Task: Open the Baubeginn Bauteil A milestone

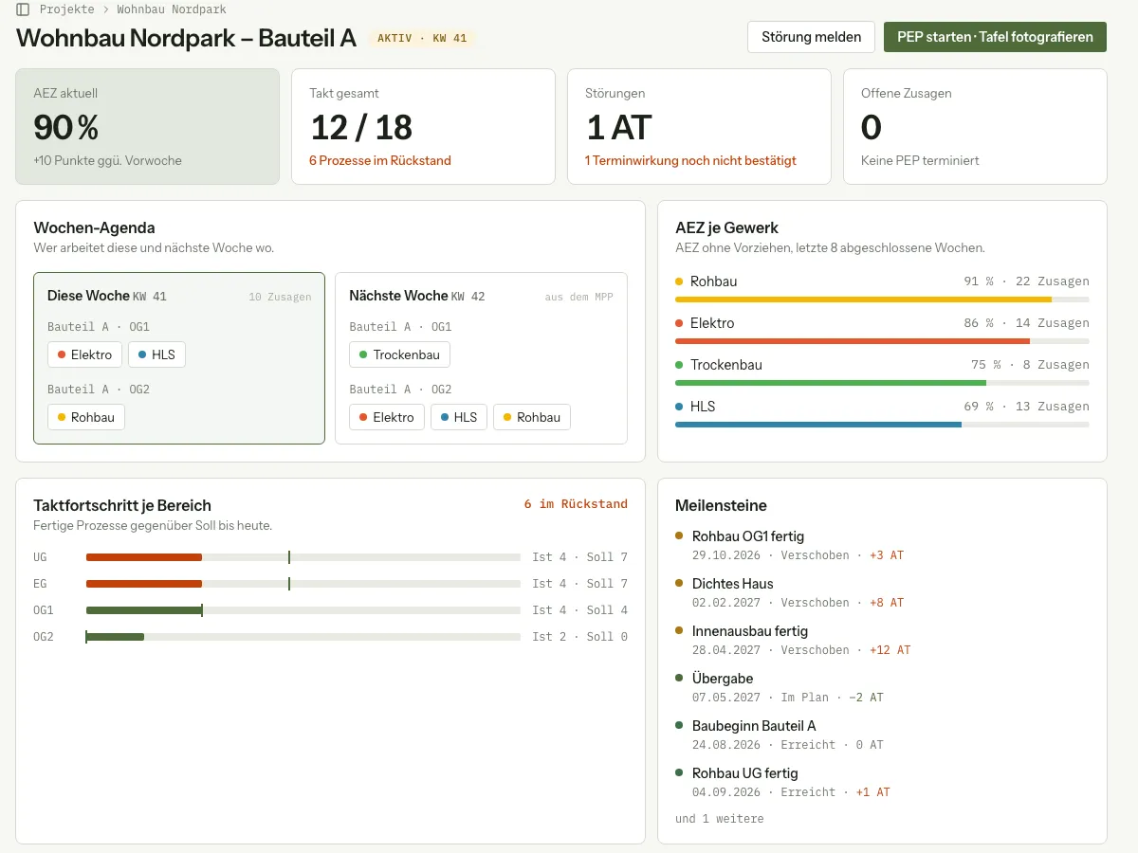Action: point(882,735)
